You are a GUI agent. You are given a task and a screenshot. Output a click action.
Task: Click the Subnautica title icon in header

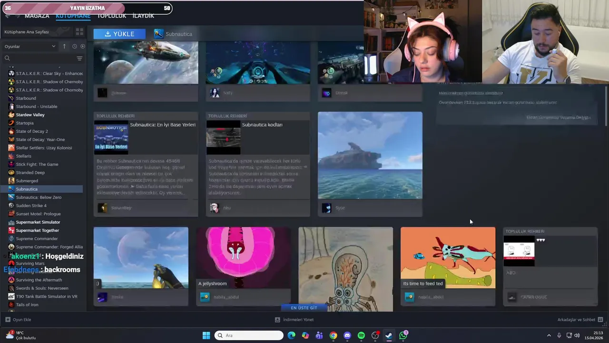pyautogui.click(x=158, y=34)
